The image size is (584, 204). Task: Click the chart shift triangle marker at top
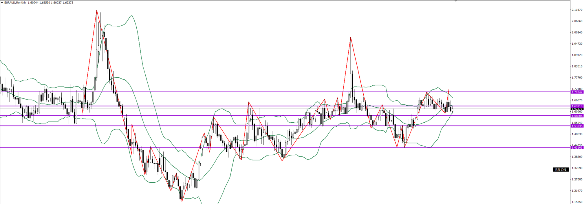point(456,1)
